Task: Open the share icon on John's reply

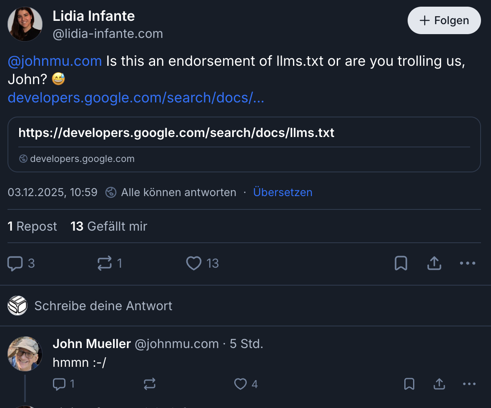Action: [439, 384]
